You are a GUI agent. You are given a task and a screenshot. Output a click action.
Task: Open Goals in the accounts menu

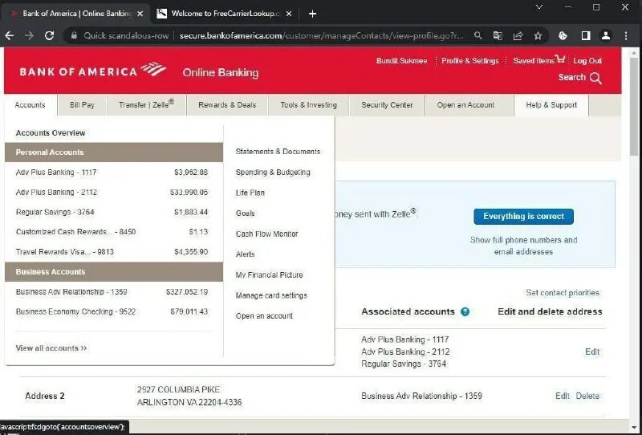246,213
